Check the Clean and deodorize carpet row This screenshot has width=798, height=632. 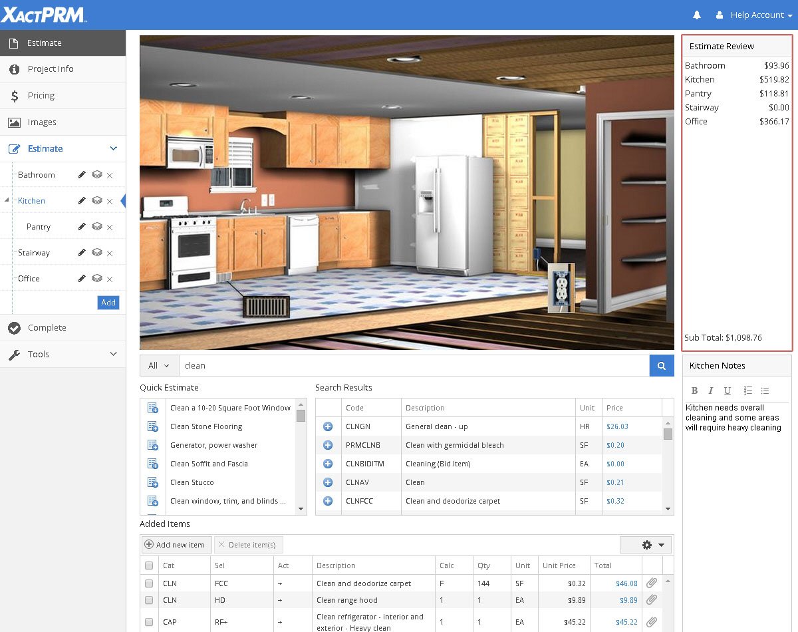click(149, 583)
